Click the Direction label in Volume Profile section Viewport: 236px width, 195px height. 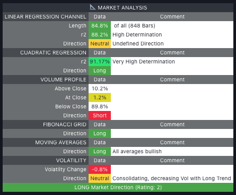(x=75, y=116)
